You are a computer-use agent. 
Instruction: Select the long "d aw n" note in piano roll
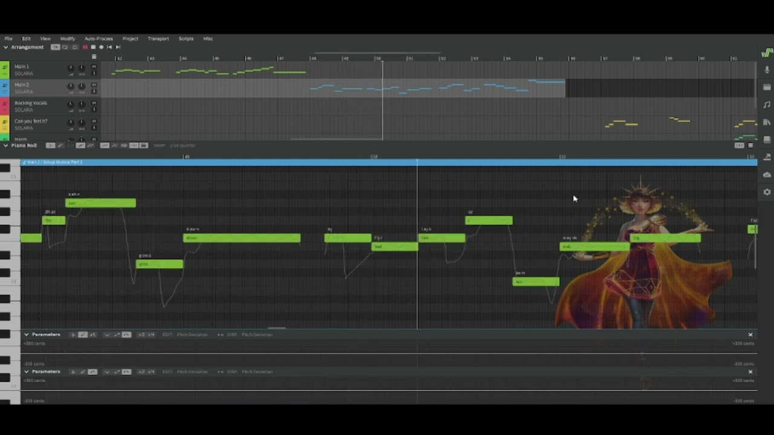tap(242, 238)
